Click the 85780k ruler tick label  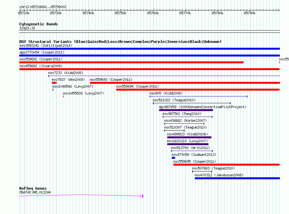218,13
